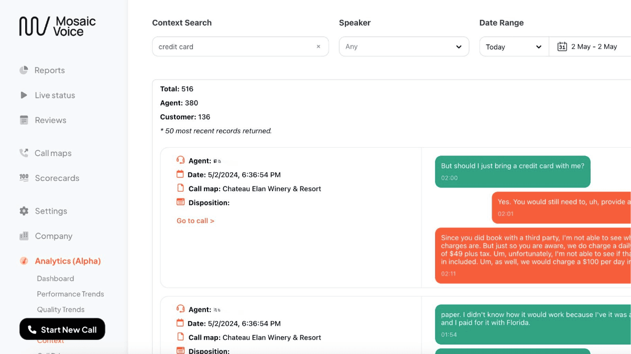
Task: Open the Today date preset dropdown
Action: coord(514,47)
